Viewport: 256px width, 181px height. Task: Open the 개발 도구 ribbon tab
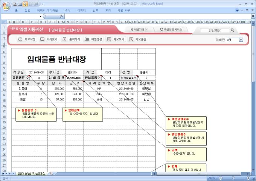pos(123,11)
